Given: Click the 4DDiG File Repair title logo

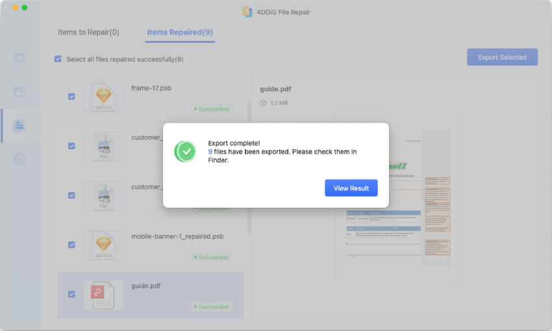Looking at the screenshot, I should pyautogui.click(x=247, y=12).
